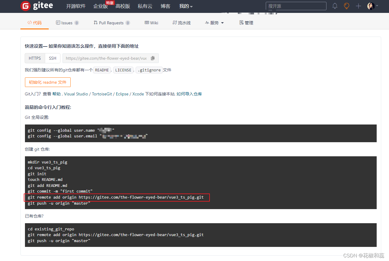Image resolution: width=389 pixels, height=261 pixels.
Task: Expand 服务 dropdown
Action: pos(215,23)
